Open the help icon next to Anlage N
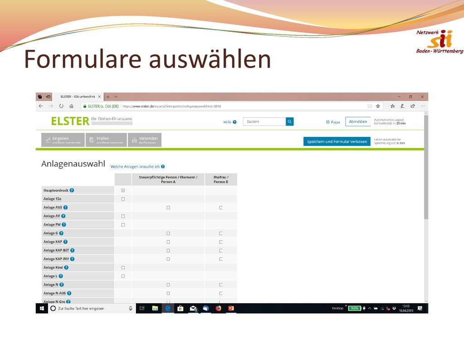464x348 pixels. pos(62,285)
